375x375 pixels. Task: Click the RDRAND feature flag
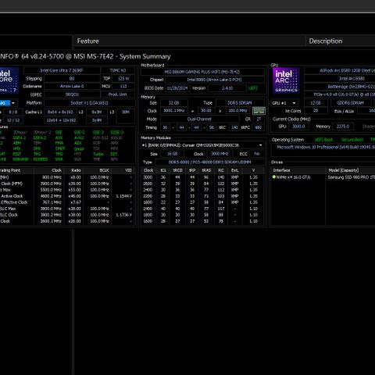(x=20, y=159)
